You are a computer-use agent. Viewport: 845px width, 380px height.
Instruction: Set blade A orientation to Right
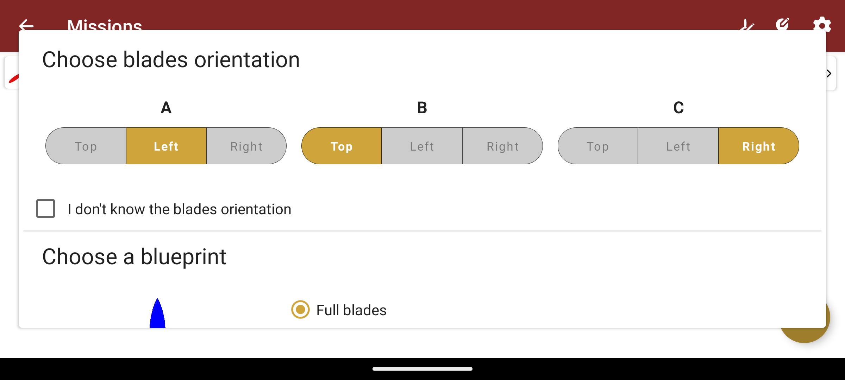tap(246, 146)
